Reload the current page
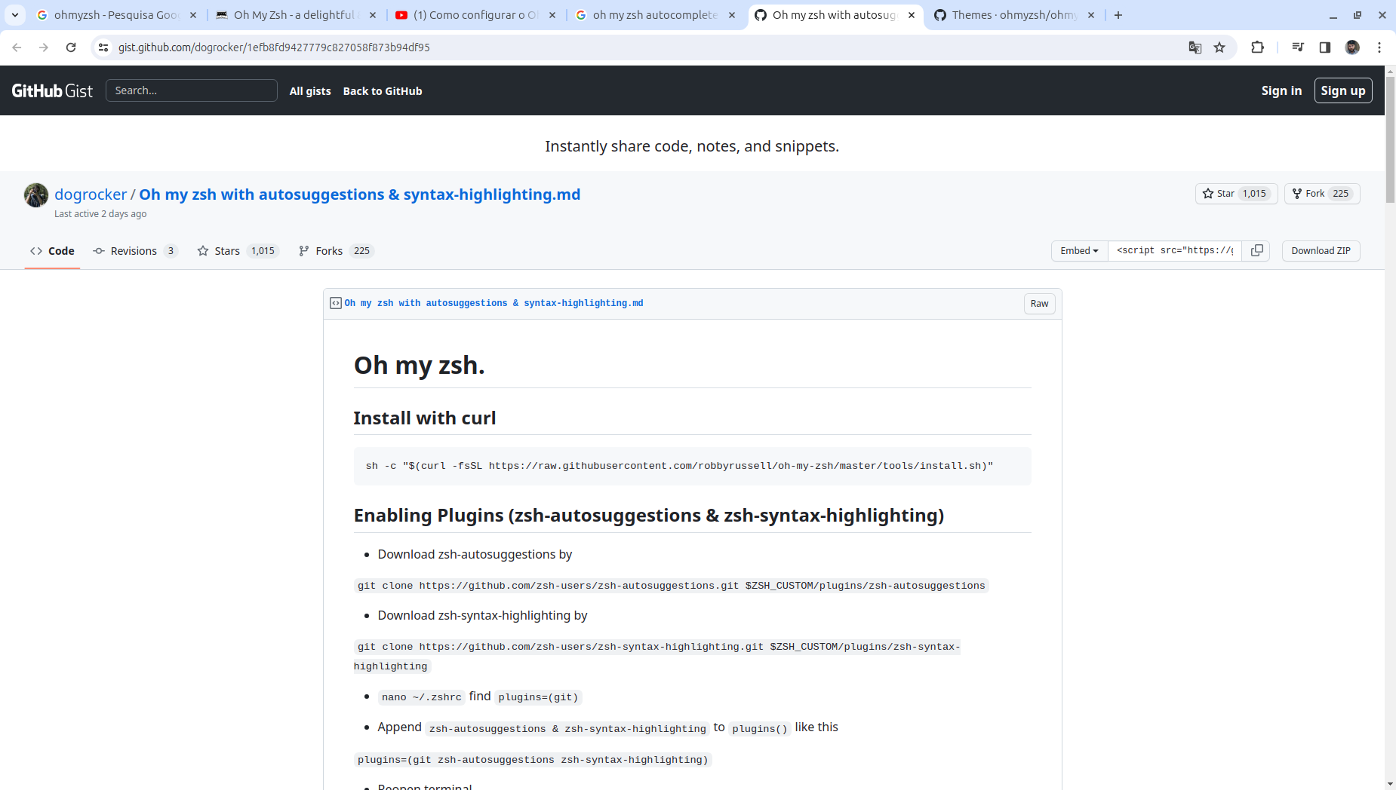 point(71,47)
